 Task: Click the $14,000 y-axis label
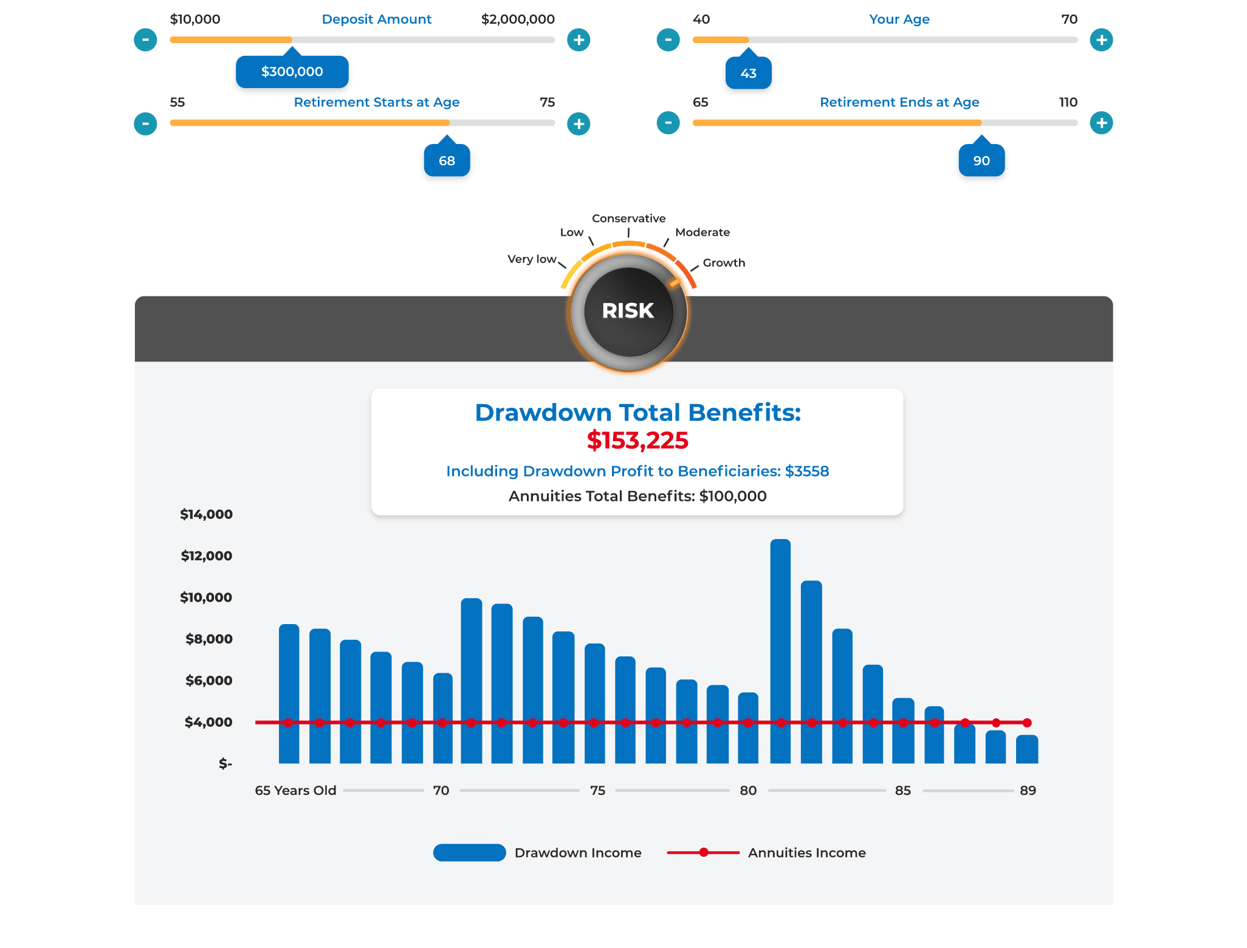point(206,514)
